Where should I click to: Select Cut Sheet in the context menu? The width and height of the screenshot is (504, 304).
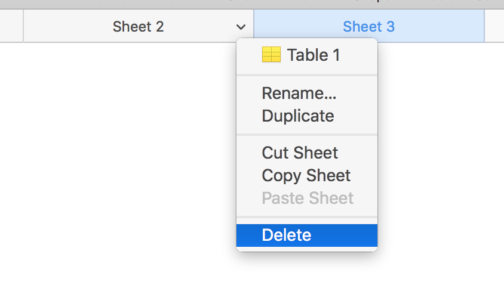click(300, 153)
